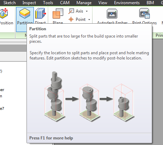Click the Partition tool icon

(25, 13)
